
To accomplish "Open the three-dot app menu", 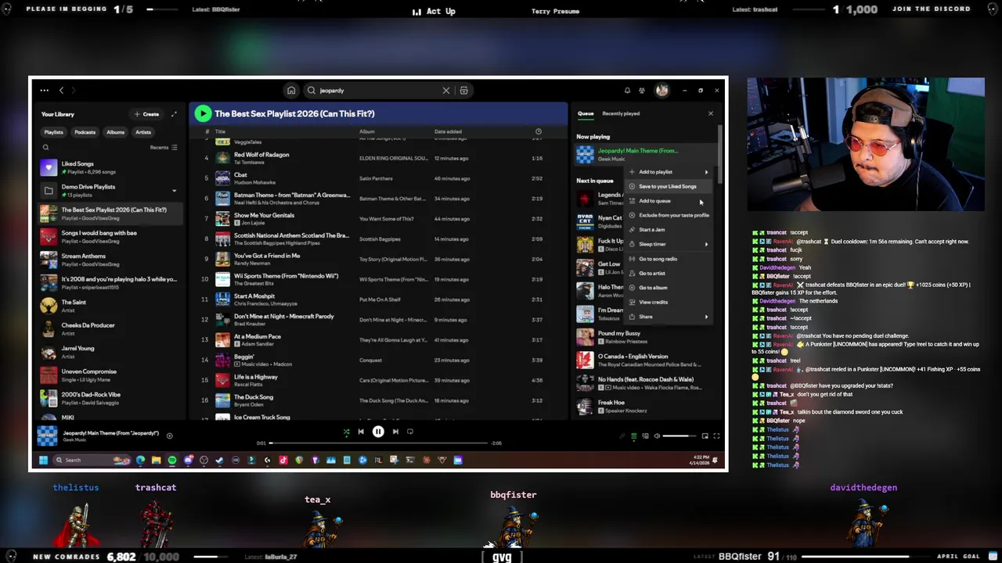I will (45, 91).
